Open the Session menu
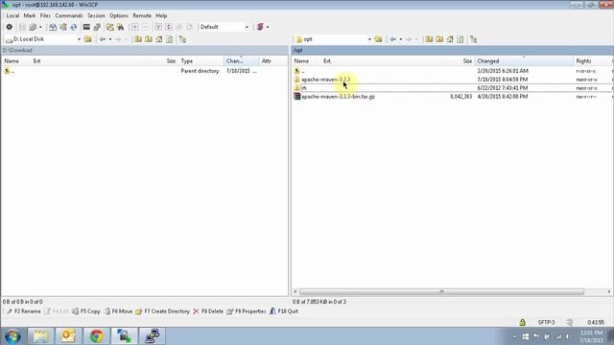 click(96, 15)
